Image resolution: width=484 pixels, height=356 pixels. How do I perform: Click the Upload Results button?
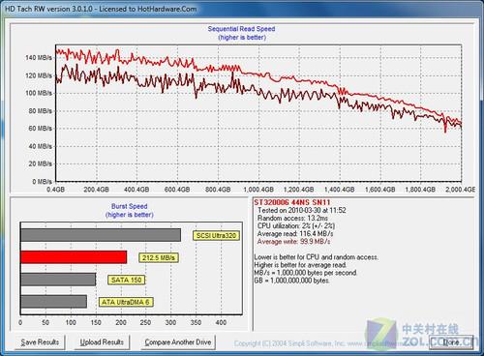coord(102,342)
